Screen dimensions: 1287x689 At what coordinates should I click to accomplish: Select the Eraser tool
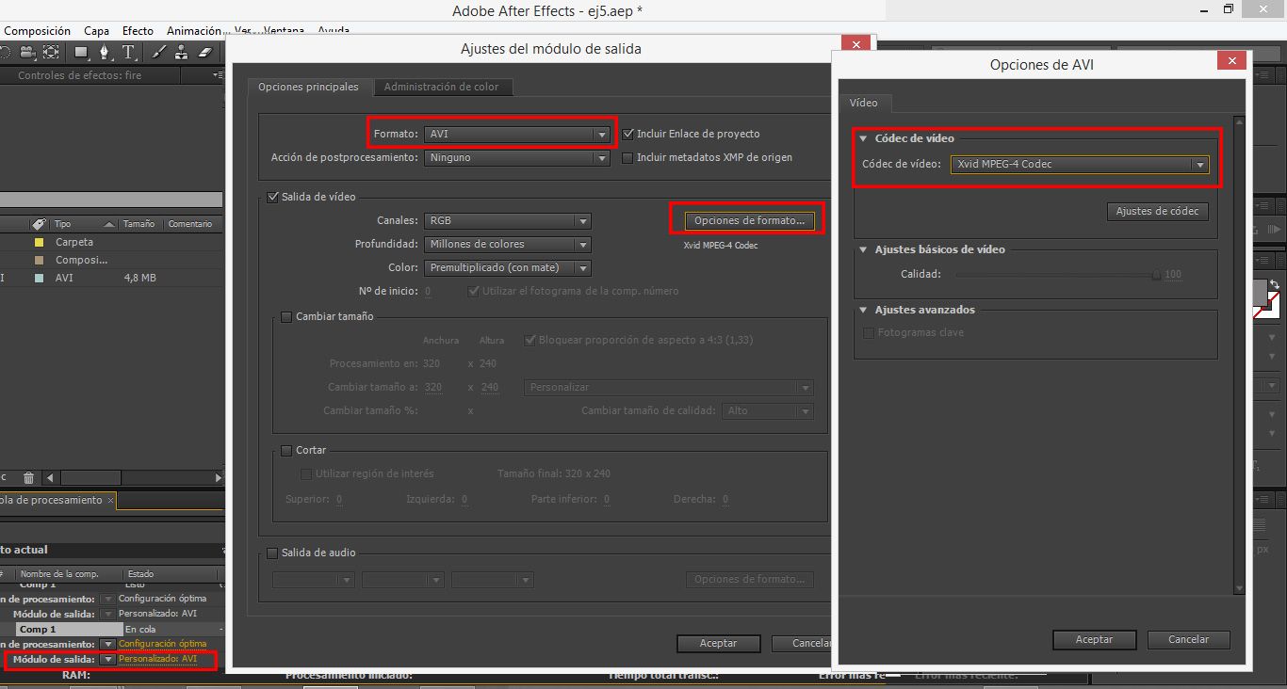[207, 53]
